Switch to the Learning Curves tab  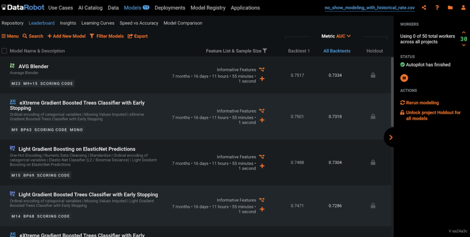click(x=98, y=23)
